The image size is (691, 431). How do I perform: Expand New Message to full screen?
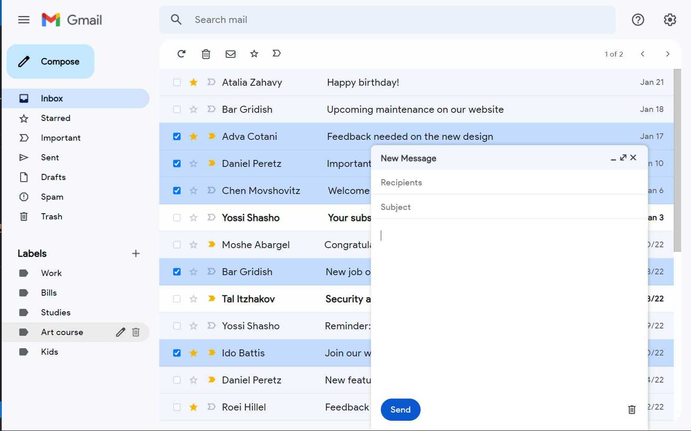(623, 157)
